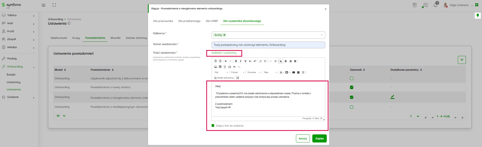Insert special character with Omega icon
Screen dimensions: 482x147
(230, 67)
